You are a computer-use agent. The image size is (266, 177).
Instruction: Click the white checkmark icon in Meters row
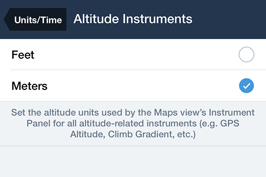[246, 86]
